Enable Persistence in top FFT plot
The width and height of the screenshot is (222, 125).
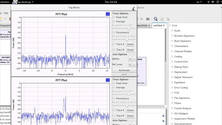114,32
